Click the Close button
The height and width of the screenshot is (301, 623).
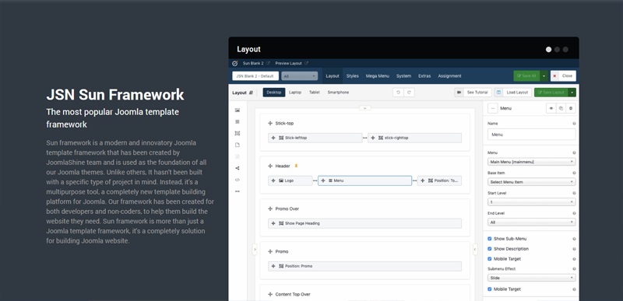point(563,75)
